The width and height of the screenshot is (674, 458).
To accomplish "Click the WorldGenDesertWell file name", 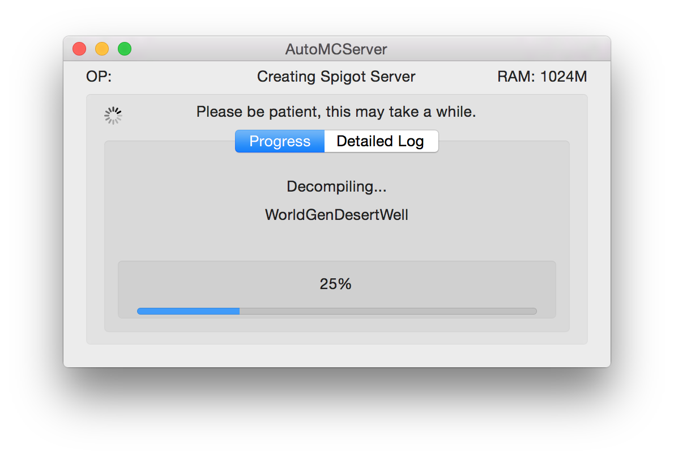I will [336, 215].
